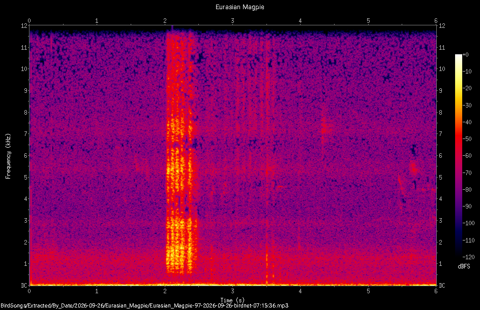Click the 'dBFS' label under the color bar
The height and width of the screenshot is (310, 480).
[464, 266]
